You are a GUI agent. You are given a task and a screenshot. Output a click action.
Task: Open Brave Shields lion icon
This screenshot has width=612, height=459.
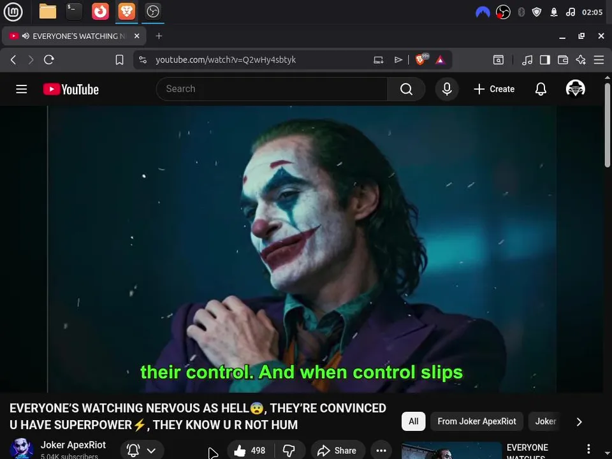(421, 60)
